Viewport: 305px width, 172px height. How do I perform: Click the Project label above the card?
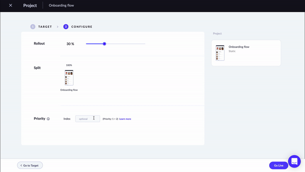[217, 33]
